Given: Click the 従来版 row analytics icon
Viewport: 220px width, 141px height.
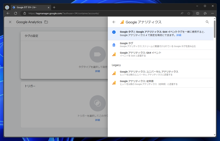Looking at the screenshot, I should click(x=114, y=83).
